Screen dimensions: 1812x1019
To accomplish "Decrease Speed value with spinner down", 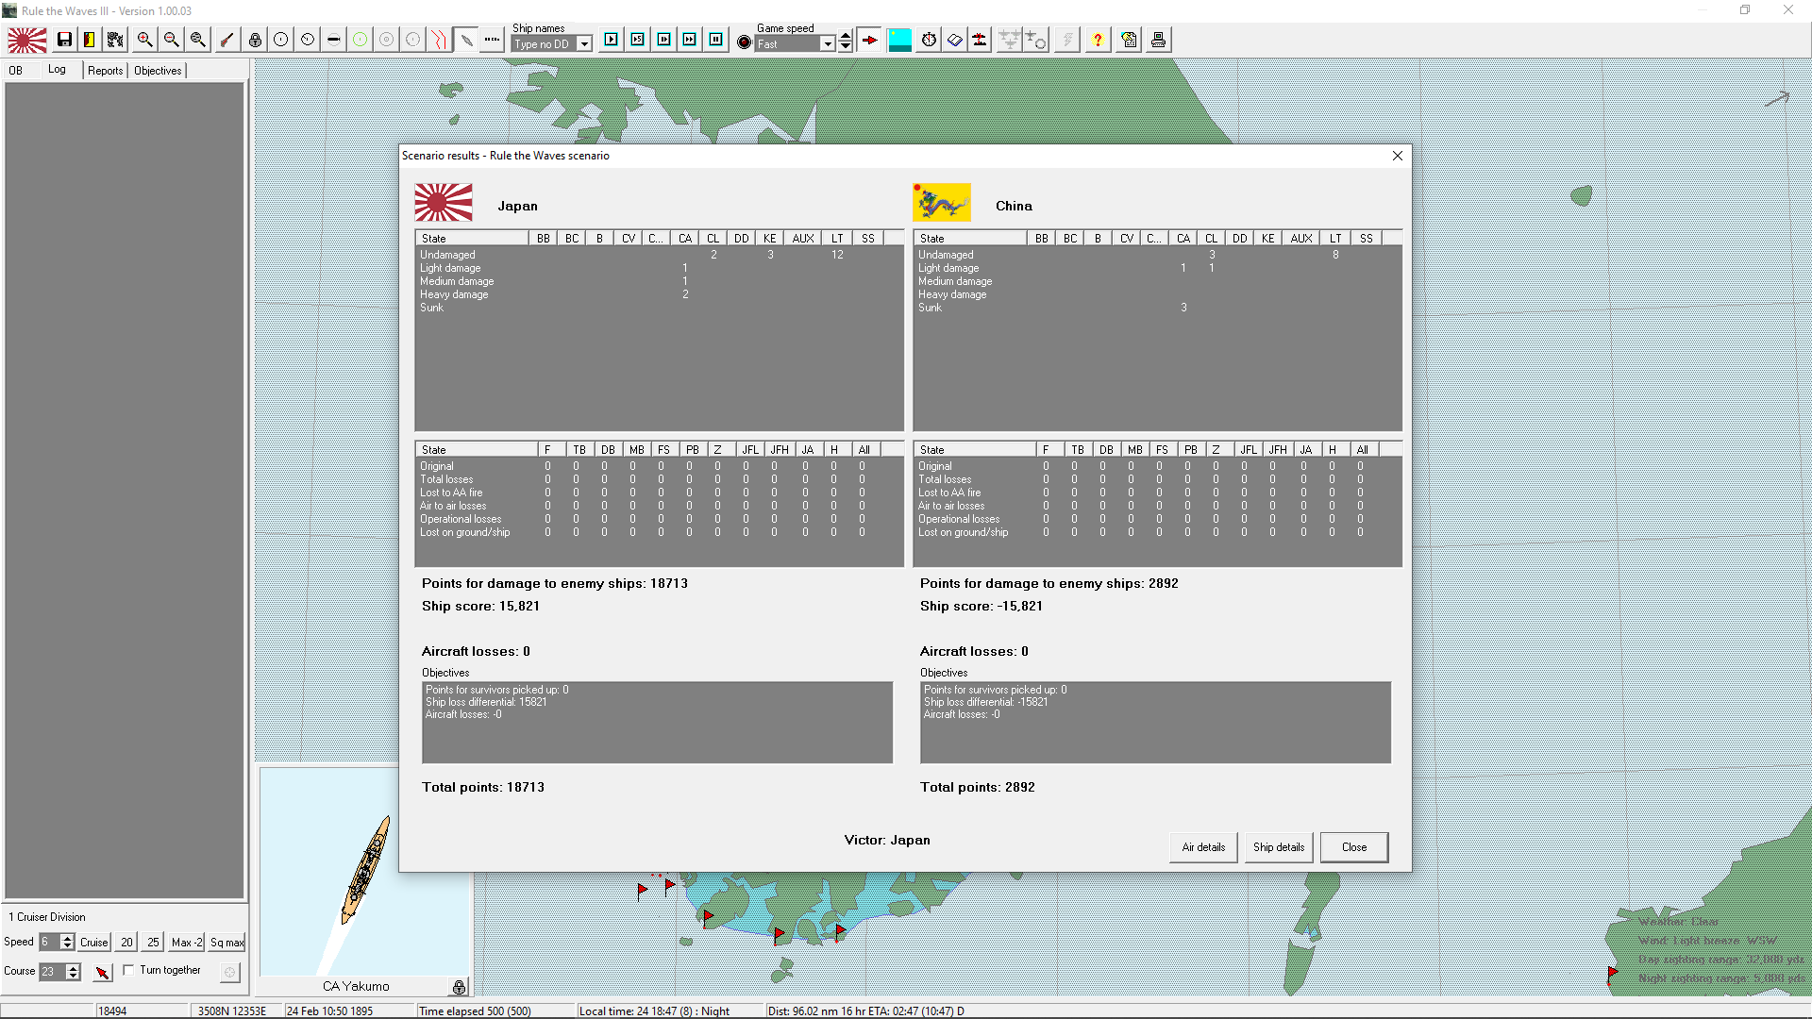I will tap(67, 946).
